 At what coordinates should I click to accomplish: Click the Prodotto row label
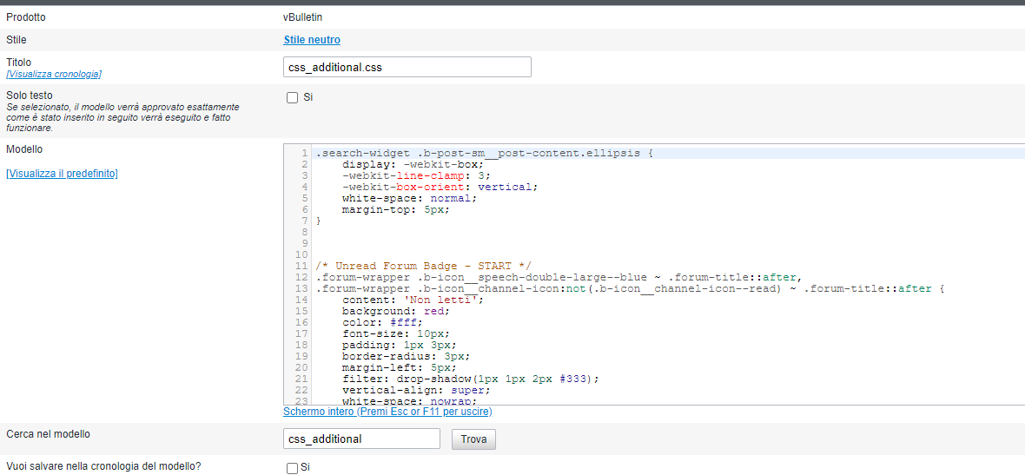click(26, 17)
